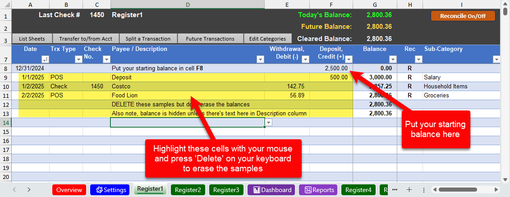Open the Withdrawal, Debit filter dropdown
This screenshot has width=510, height=197.
(305, 60)
